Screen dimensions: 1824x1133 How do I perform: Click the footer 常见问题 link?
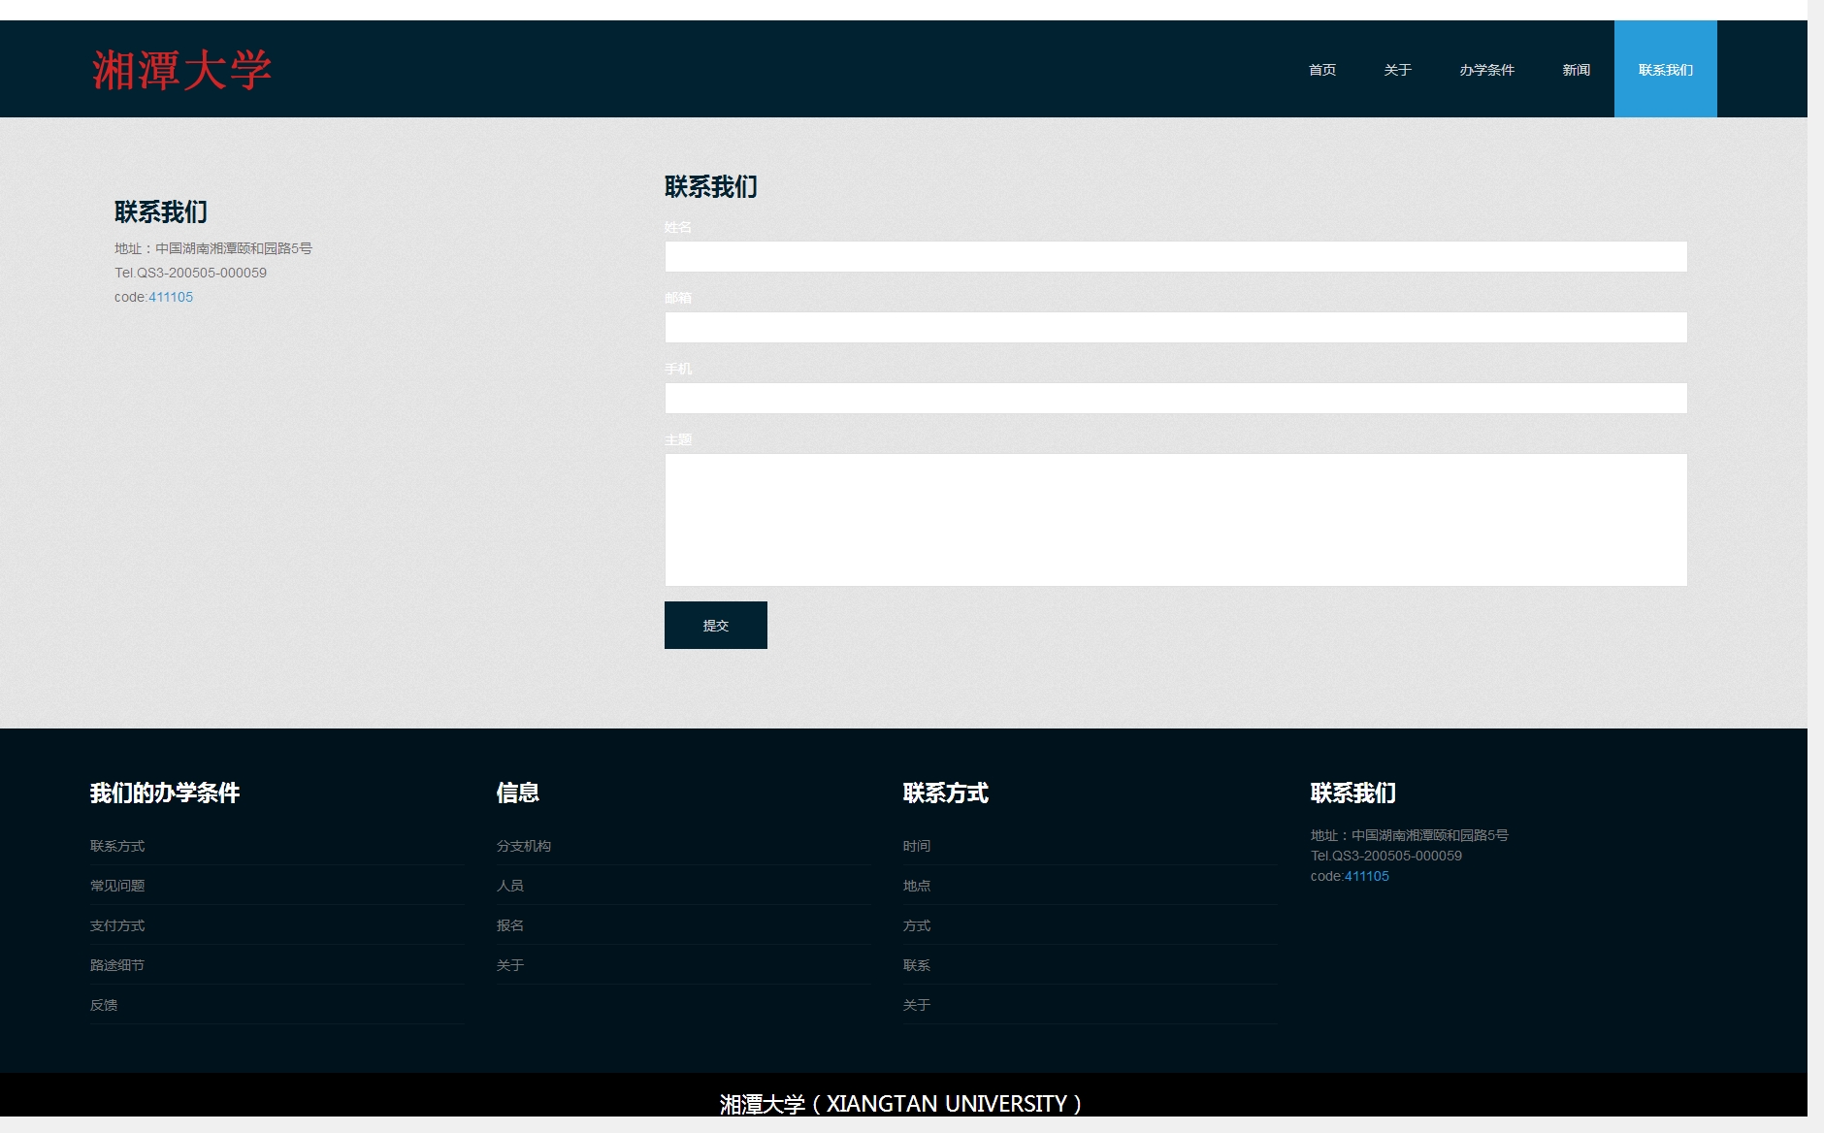(117, 886)
